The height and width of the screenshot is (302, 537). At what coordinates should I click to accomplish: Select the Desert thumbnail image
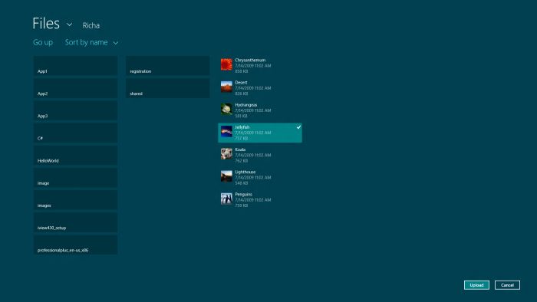click(226, 87)
